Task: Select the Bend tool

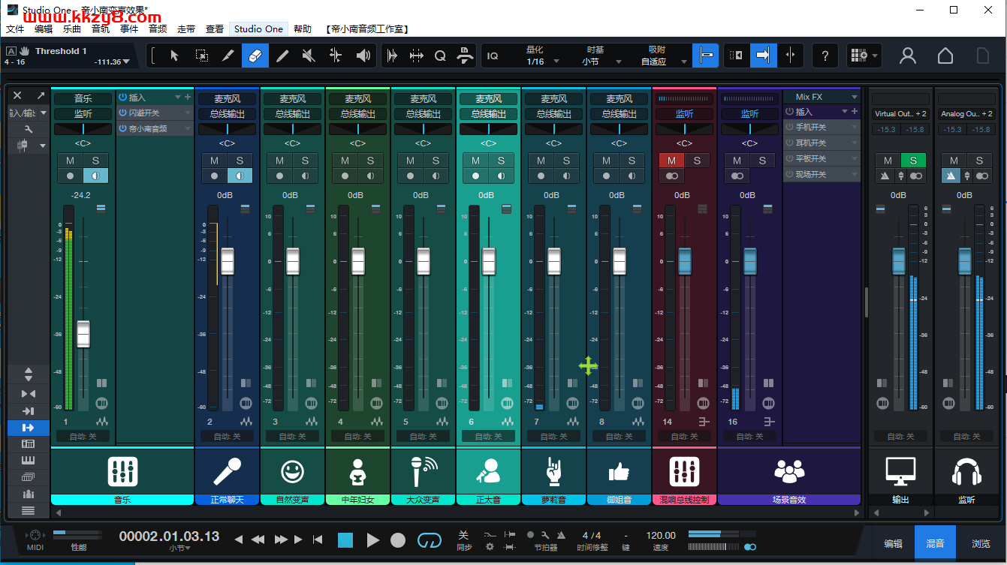Action: 336,56
